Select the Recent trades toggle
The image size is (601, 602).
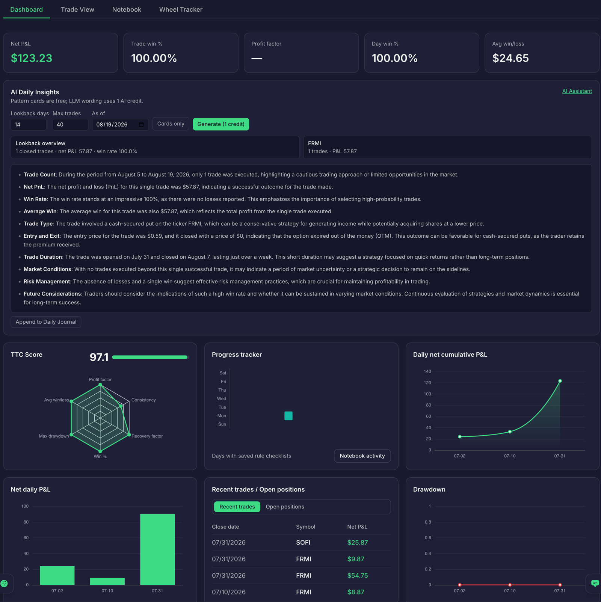pyautogui.click(x=237, y=507)
